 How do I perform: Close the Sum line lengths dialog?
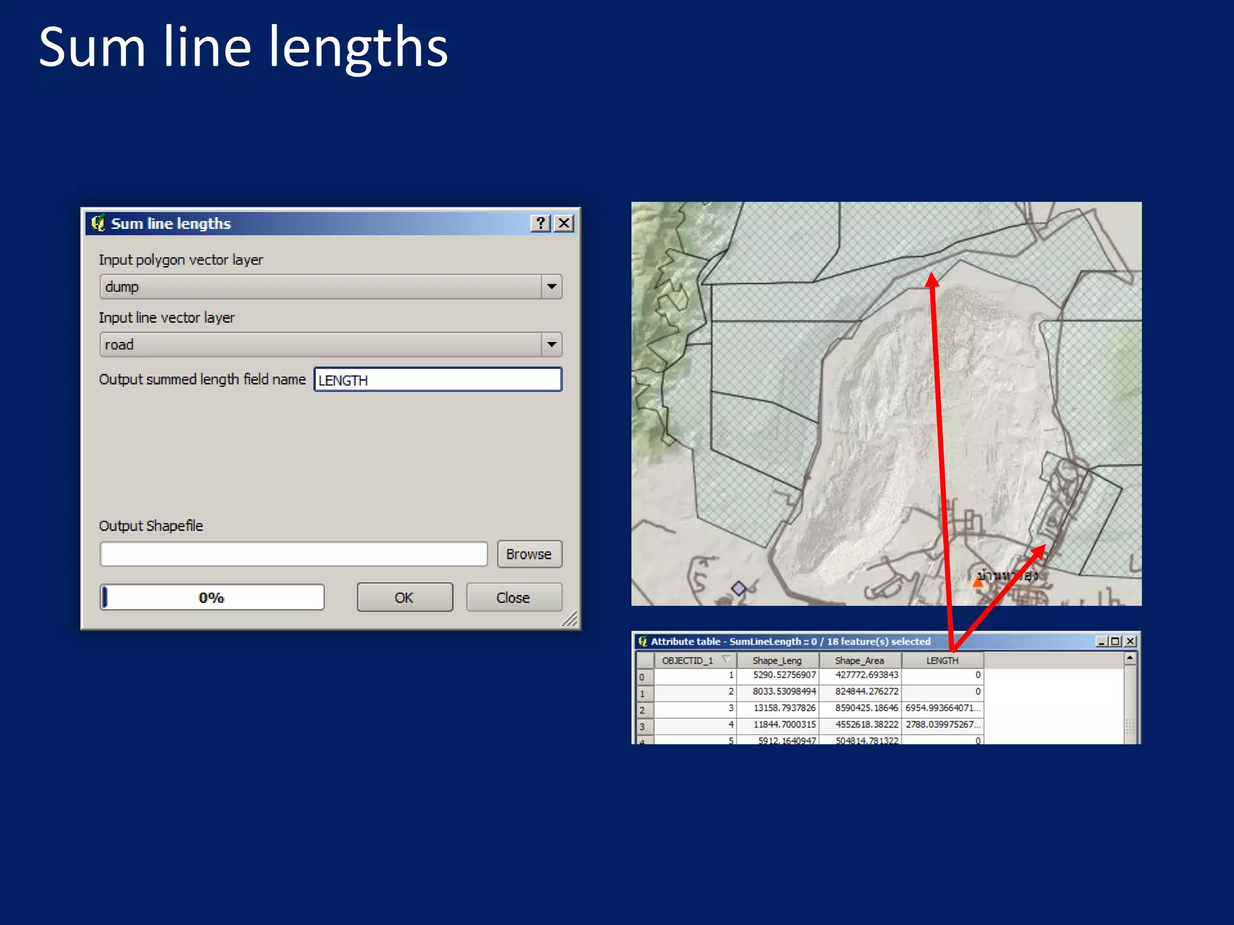564,223
